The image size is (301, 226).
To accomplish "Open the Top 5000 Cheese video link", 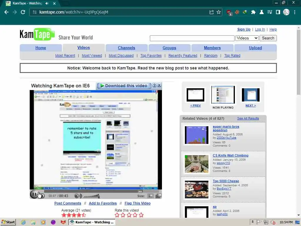I will (x=226, y=181).
